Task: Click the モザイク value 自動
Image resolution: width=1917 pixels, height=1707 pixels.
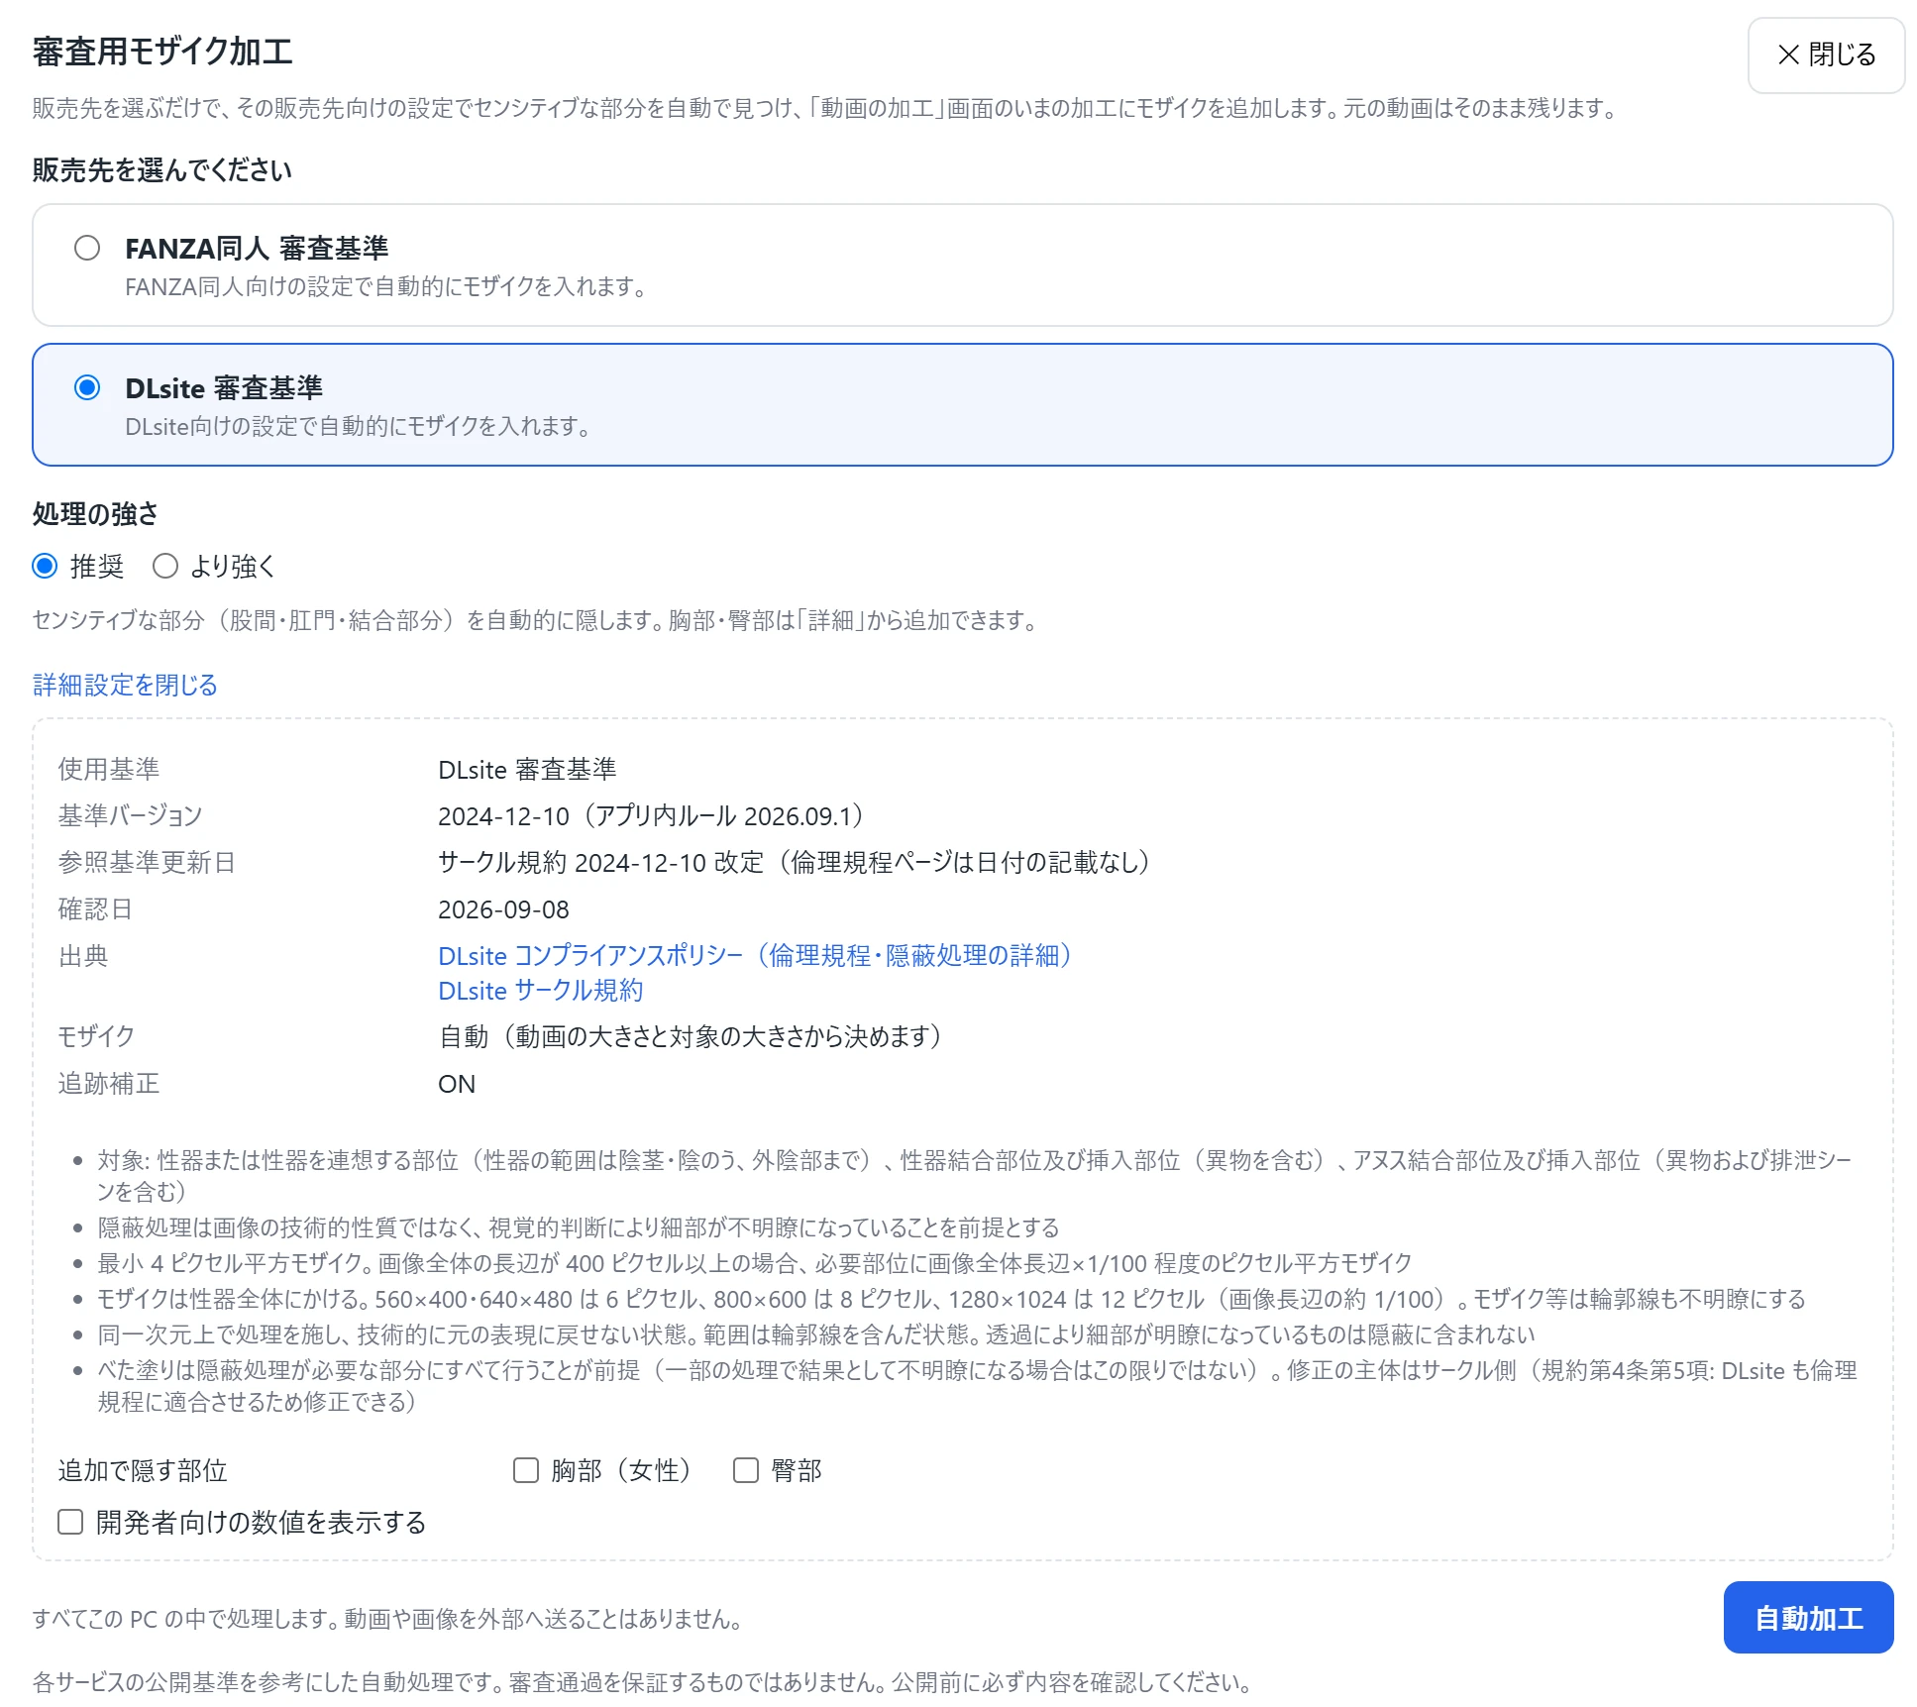Action: tap(692, 1036)
